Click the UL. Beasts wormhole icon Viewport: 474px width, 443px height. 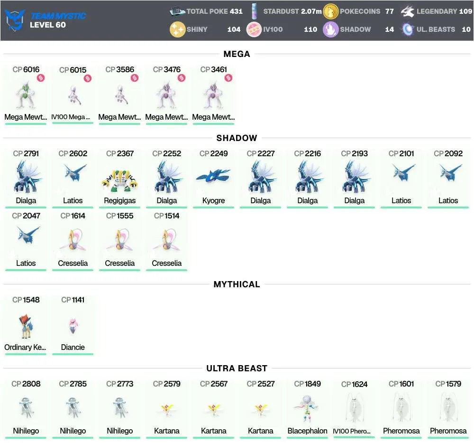pos(408,29)
